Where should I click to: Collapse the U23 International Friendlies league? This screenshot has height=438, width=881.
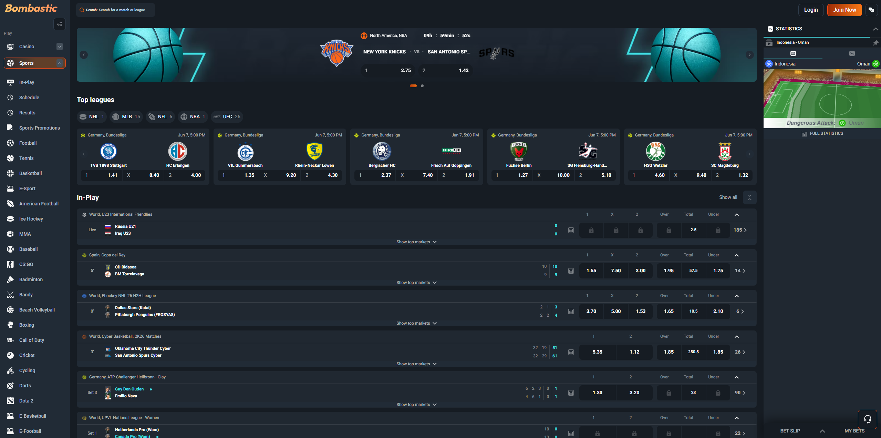(x=737, y=215)
